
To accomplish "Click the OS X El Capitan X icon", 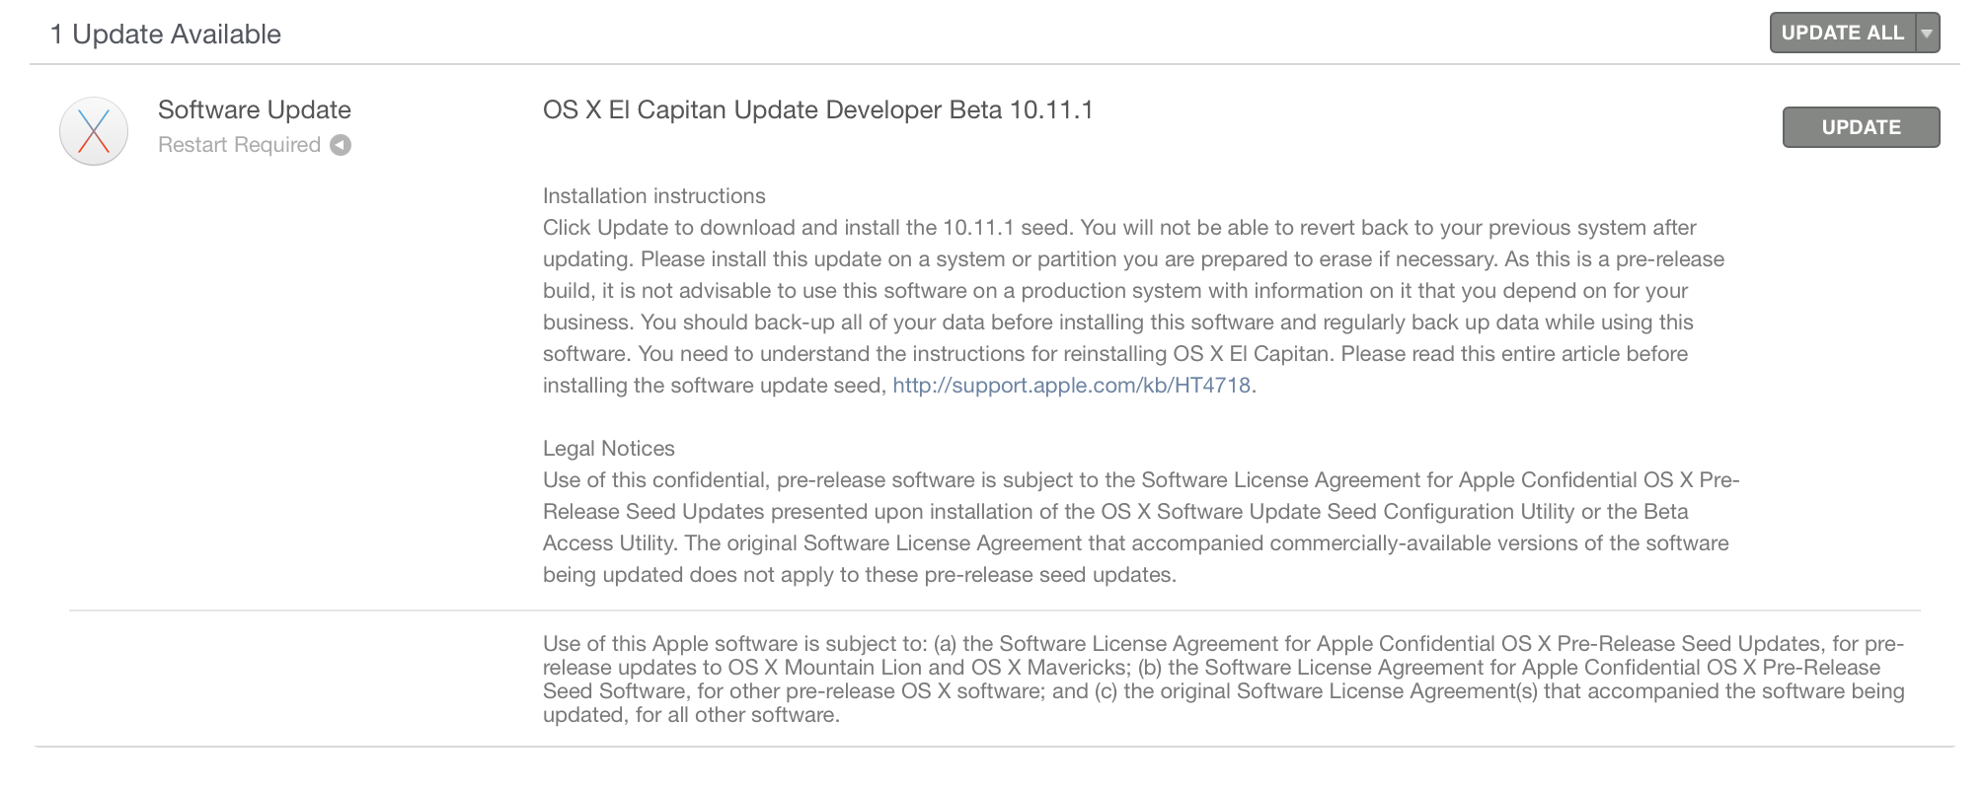I will pyautogui.click(x=94, y=131).
